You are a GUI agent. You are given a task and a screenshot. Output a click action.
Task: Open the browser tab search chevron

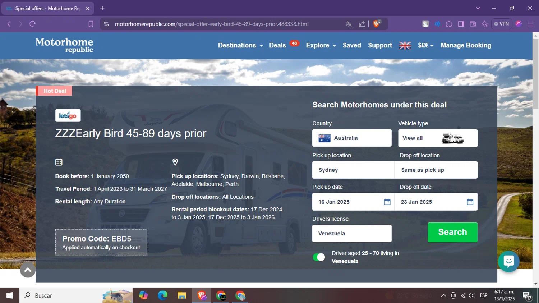(478, 8)
